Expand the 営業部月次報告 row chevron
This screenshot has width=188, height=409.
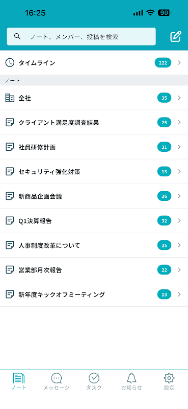179,270
